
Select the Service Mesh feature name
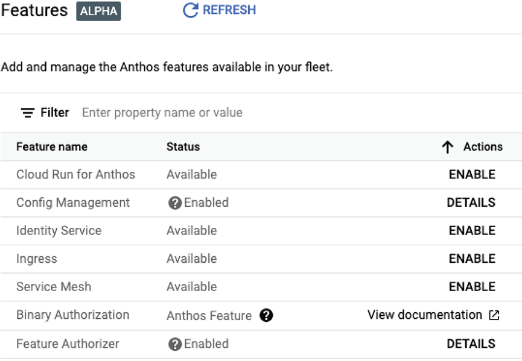point(54,287)
